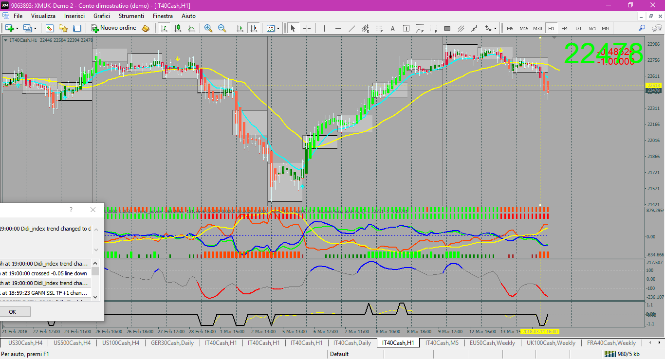Zoom out of the chart
This screenshot has height=359, width=665.
tap(222, 28)
